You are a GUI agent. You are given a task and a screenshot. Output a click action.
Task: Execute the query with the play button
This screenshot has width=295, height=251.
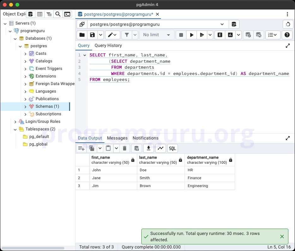coord(192,35)
